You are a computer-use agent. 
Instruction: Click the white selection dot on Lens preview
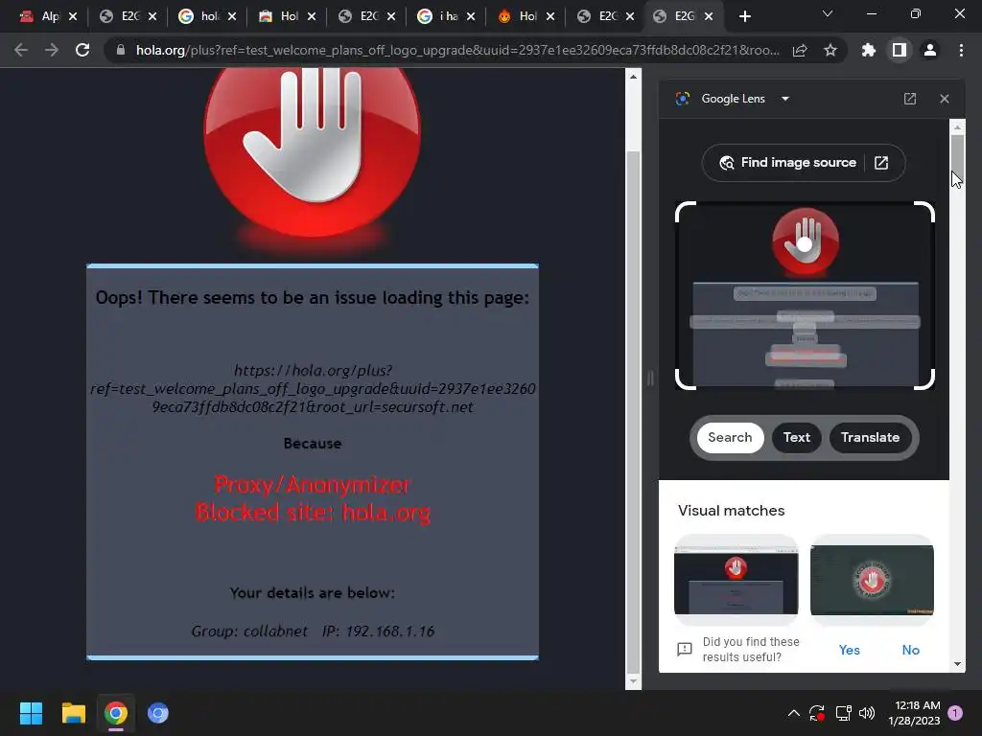click(805, 244)
